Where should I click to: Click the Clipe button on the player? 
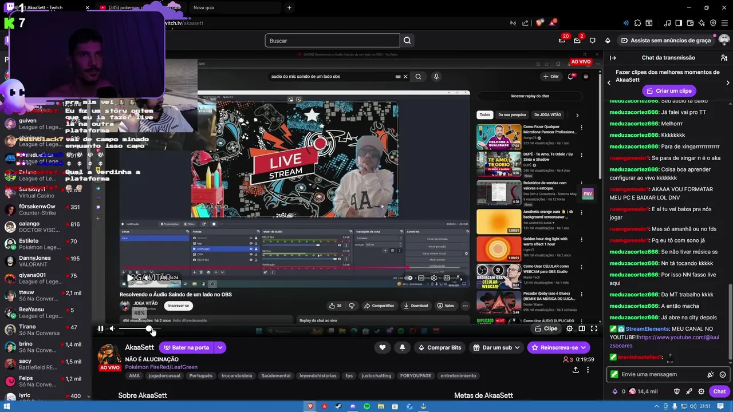(546, 328)
